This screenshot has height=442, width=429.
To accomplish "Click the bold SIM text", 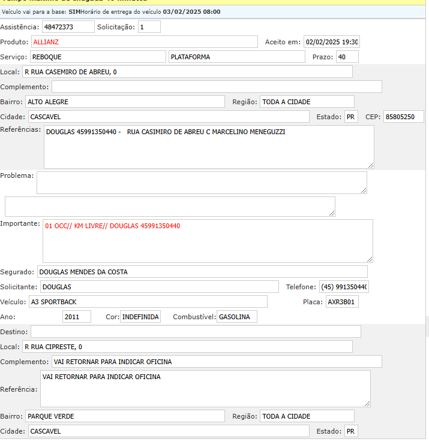I will click(74, 12).
